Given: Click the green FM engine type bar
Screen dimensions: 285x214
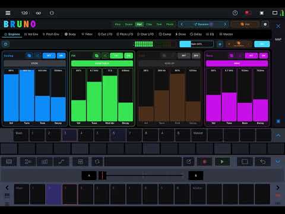Looking at the screenshot, I should point(102,64).
